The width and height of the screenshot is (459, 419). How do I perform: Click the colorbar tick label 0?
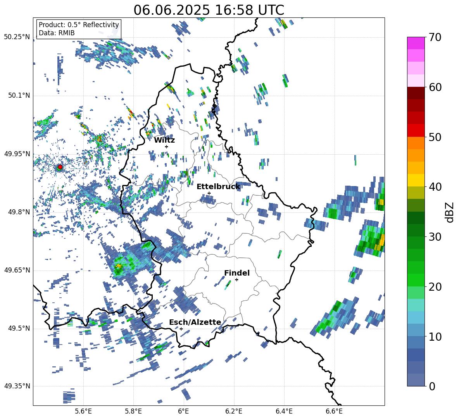431,386
